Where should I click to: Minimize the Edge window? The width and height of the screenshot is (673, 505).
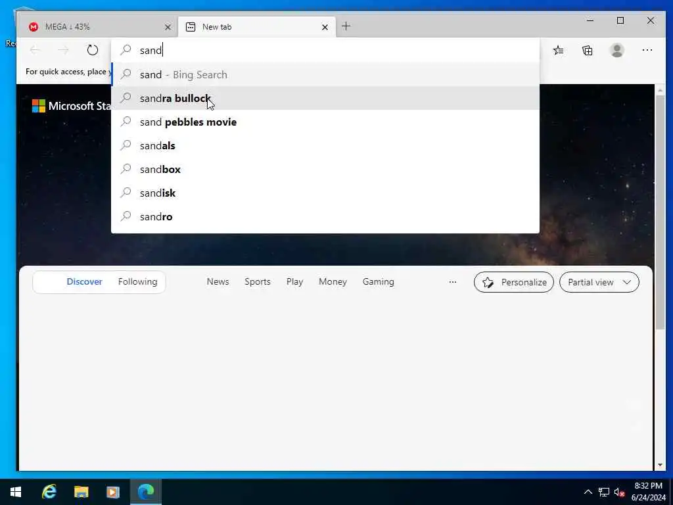pyautogui.click(x=590, y=20)
